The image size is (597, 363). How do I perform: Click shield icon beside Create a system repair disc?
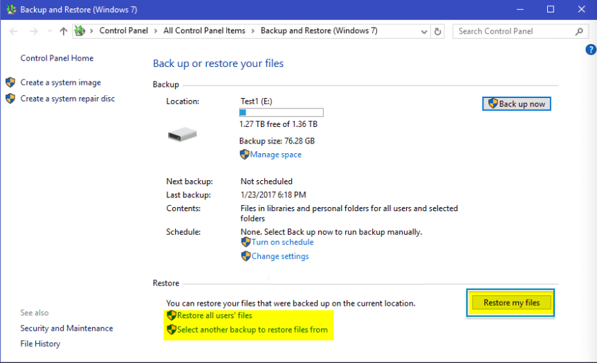pyautogui.click(x=10, y=99)
